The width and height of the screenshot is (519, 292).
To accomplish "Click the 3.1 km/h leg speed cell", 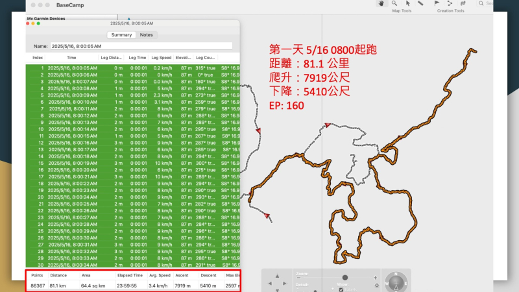I will click(163, 102).
